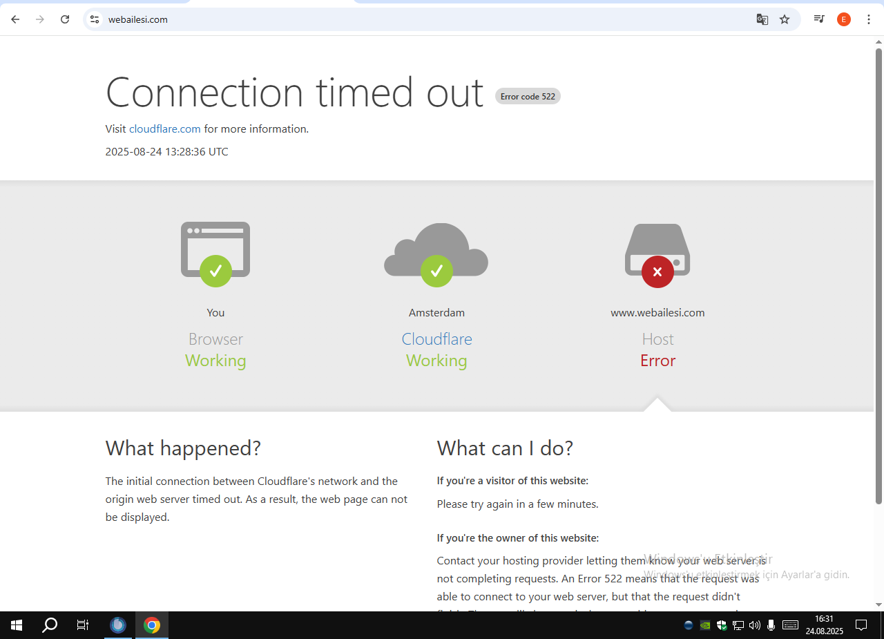
Task: Reload the page with refresh icon
Action: tap(65, 19)
